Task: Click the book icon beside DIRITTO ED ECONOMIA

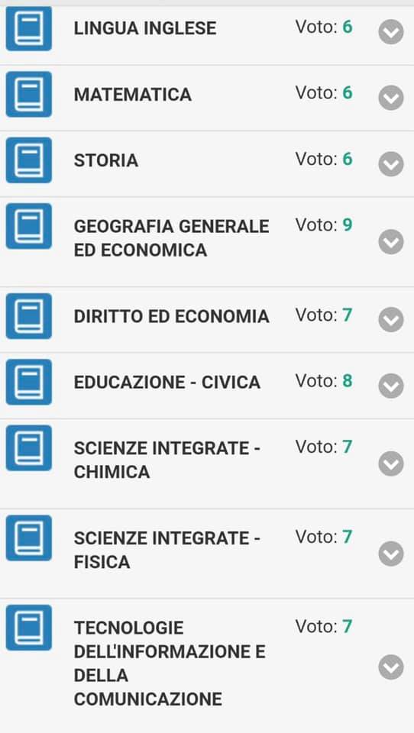Action: [x=28, y=316]
